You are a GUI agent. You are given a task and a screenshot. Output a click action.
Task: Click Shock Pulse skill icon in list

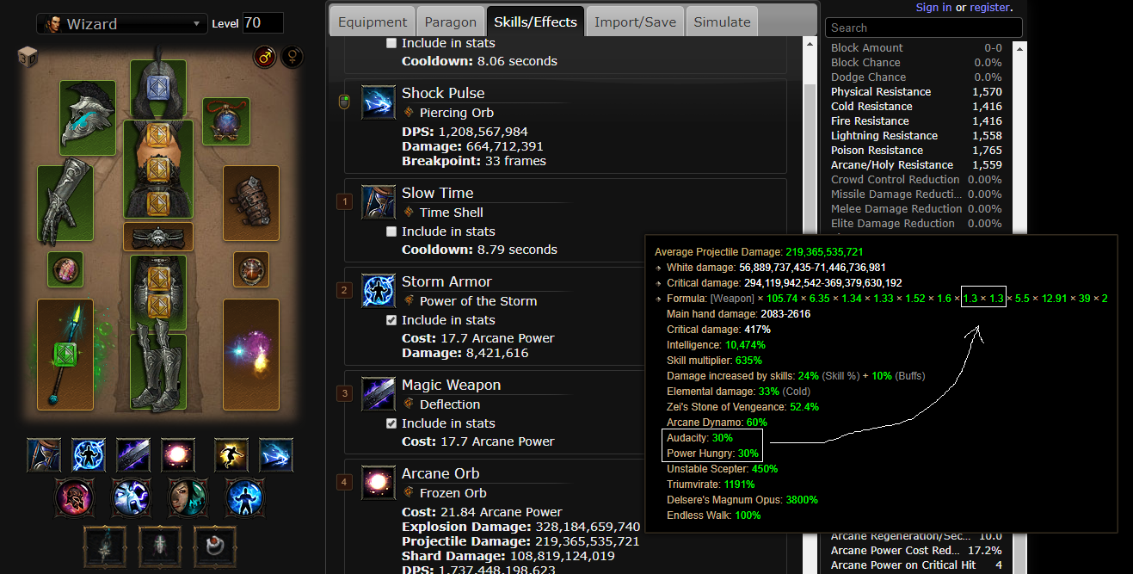pyautogui.click(x=379, y=102)
